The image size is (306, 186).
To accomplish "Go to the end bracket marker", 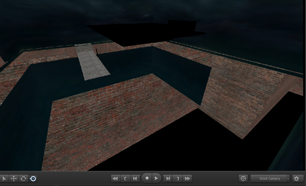I will pyautogui.click(x=177, y=178).
